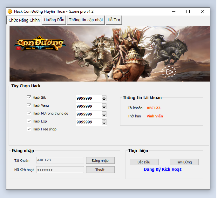Select the Hỗ Trợ tab
The width and height of the screenshot is (217, 198).
coord(114,20)
